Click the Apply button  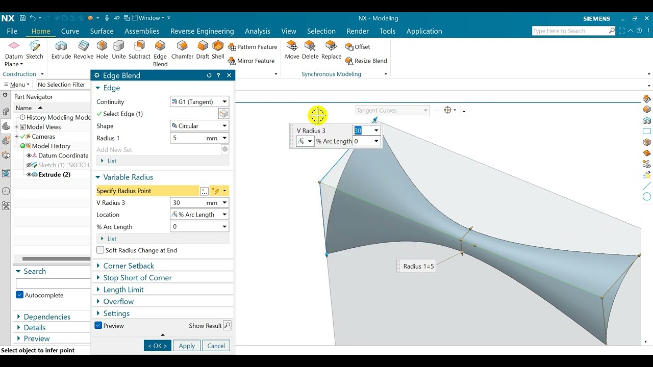[x=187, y=346]
